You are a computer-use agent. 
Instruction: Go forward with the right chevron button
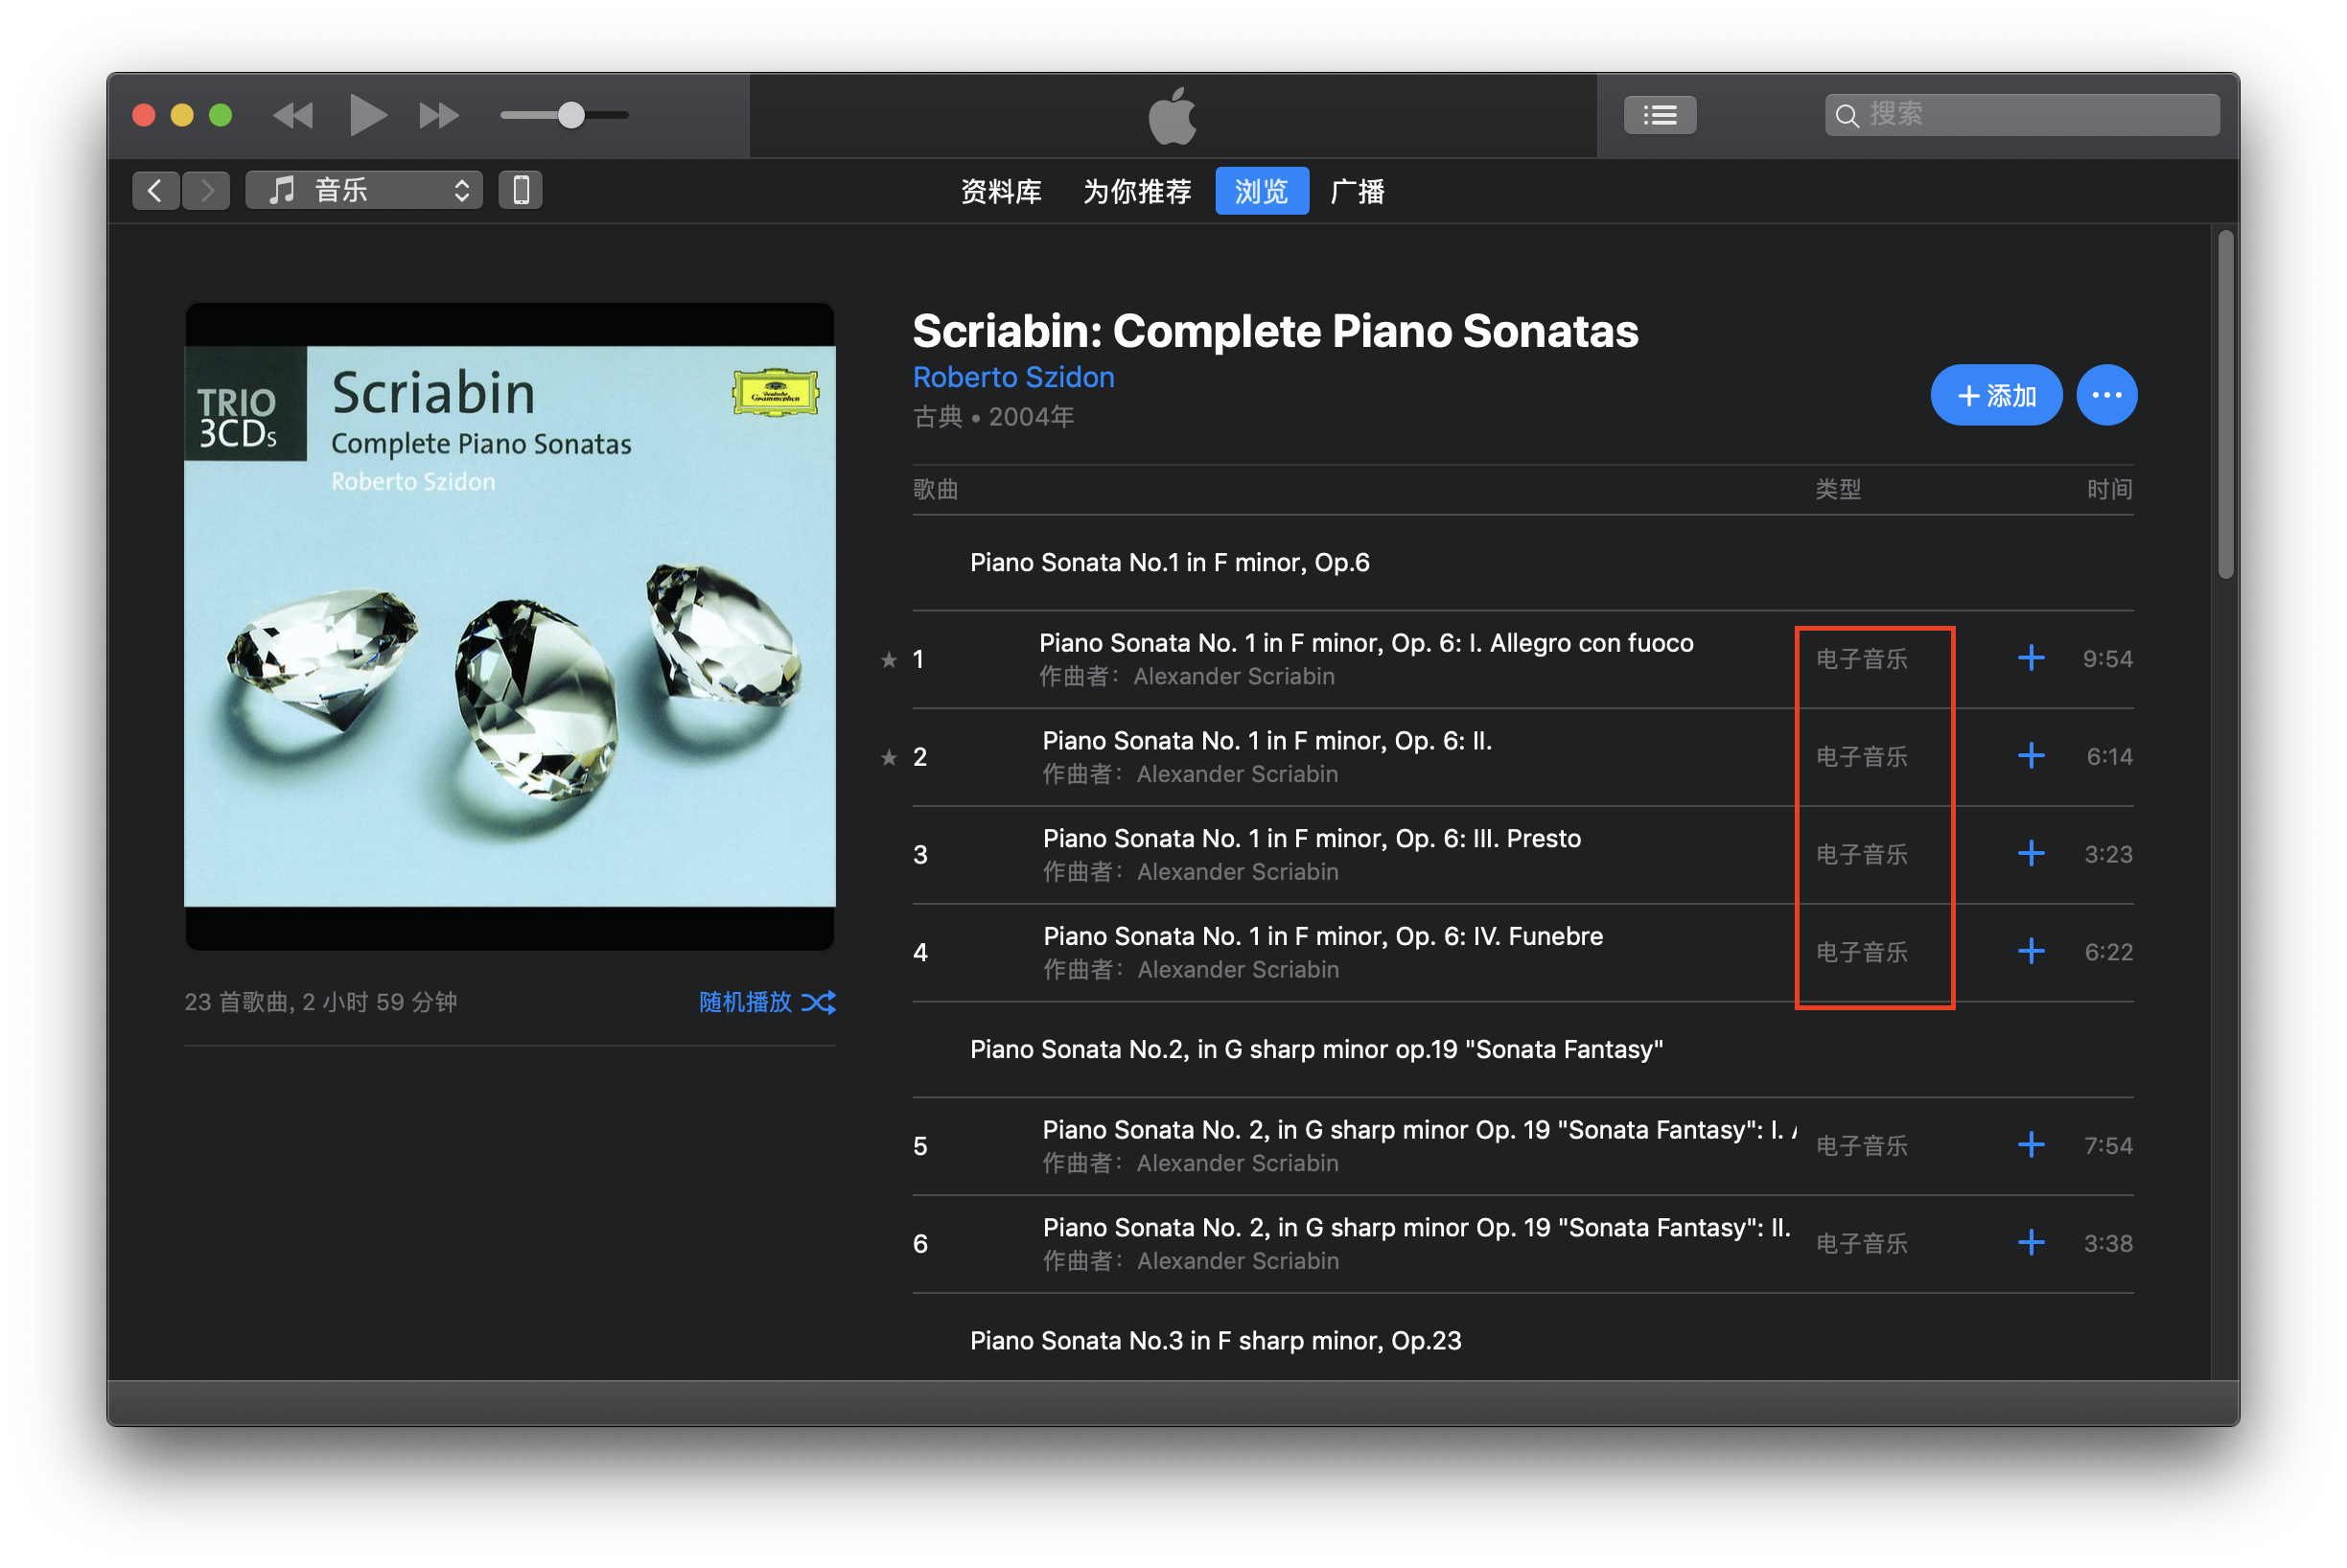pos(206,190)
